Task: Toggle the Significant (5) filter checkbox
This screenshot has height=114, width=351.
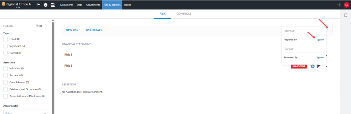Action: point(5,46)
